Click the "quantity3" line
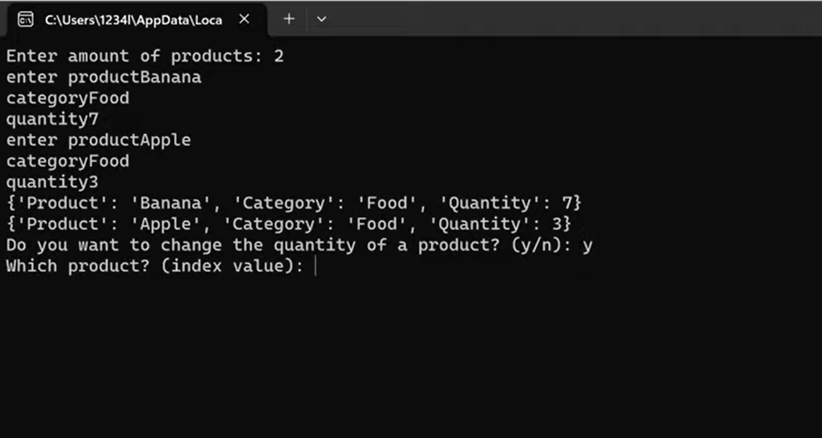 click(52, 182)
